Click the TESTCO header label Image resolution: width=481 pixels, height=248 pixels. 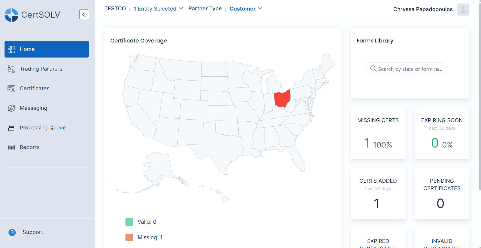[115, 8]
